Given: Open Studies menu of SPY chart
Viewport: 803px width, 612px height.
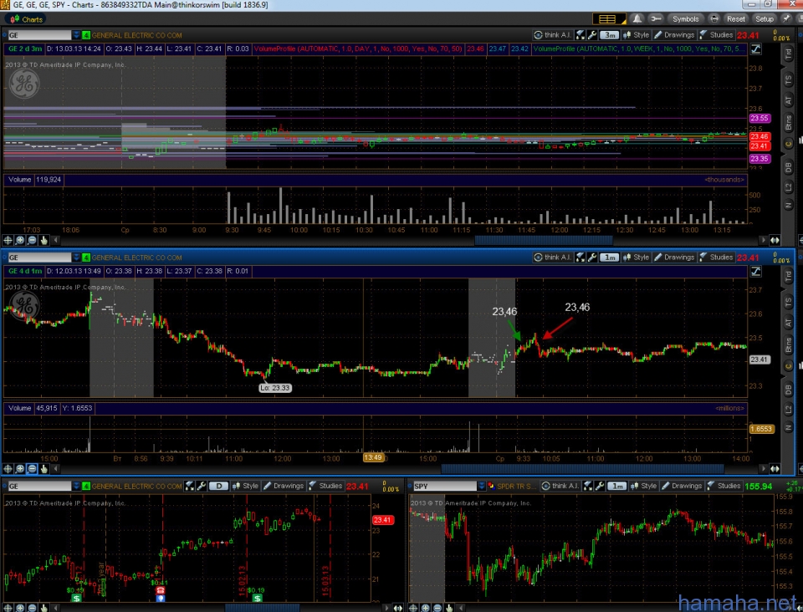Looking at the screenshot, I should (724, 486).
